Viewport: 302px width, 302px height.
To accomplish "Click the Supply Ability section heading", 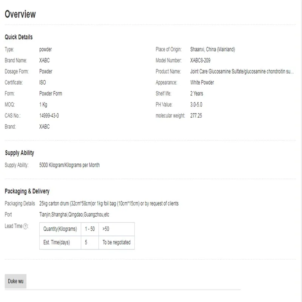I will (x=20, y=153).
